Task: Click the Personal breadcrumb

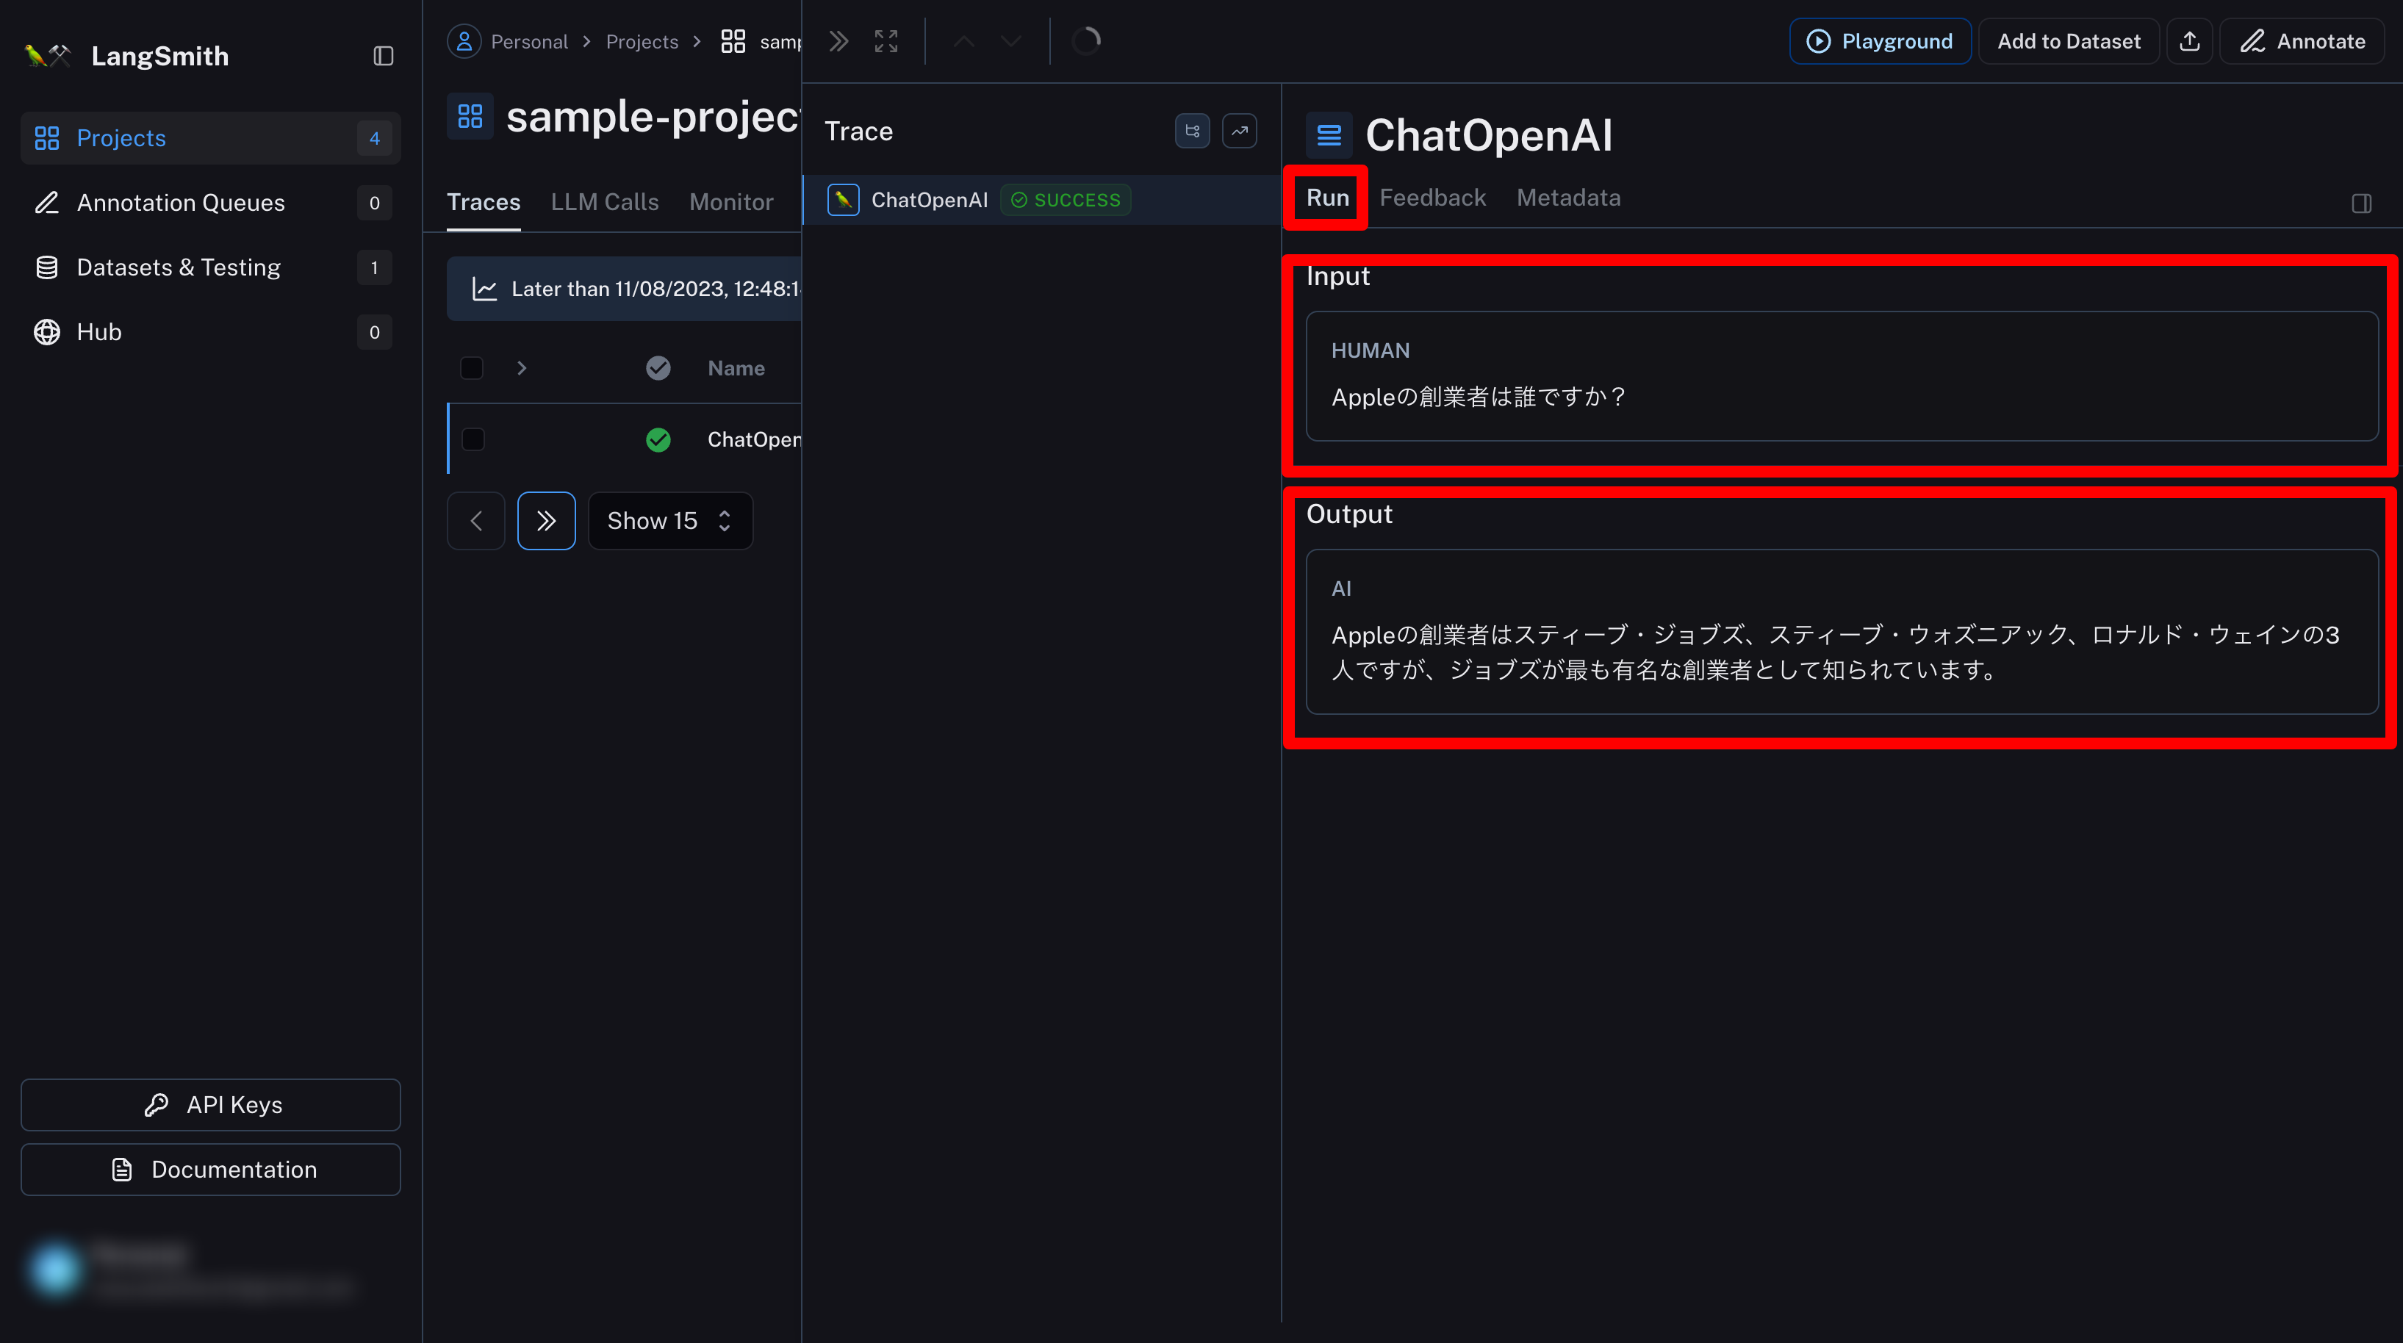Action: click(529, 41)
